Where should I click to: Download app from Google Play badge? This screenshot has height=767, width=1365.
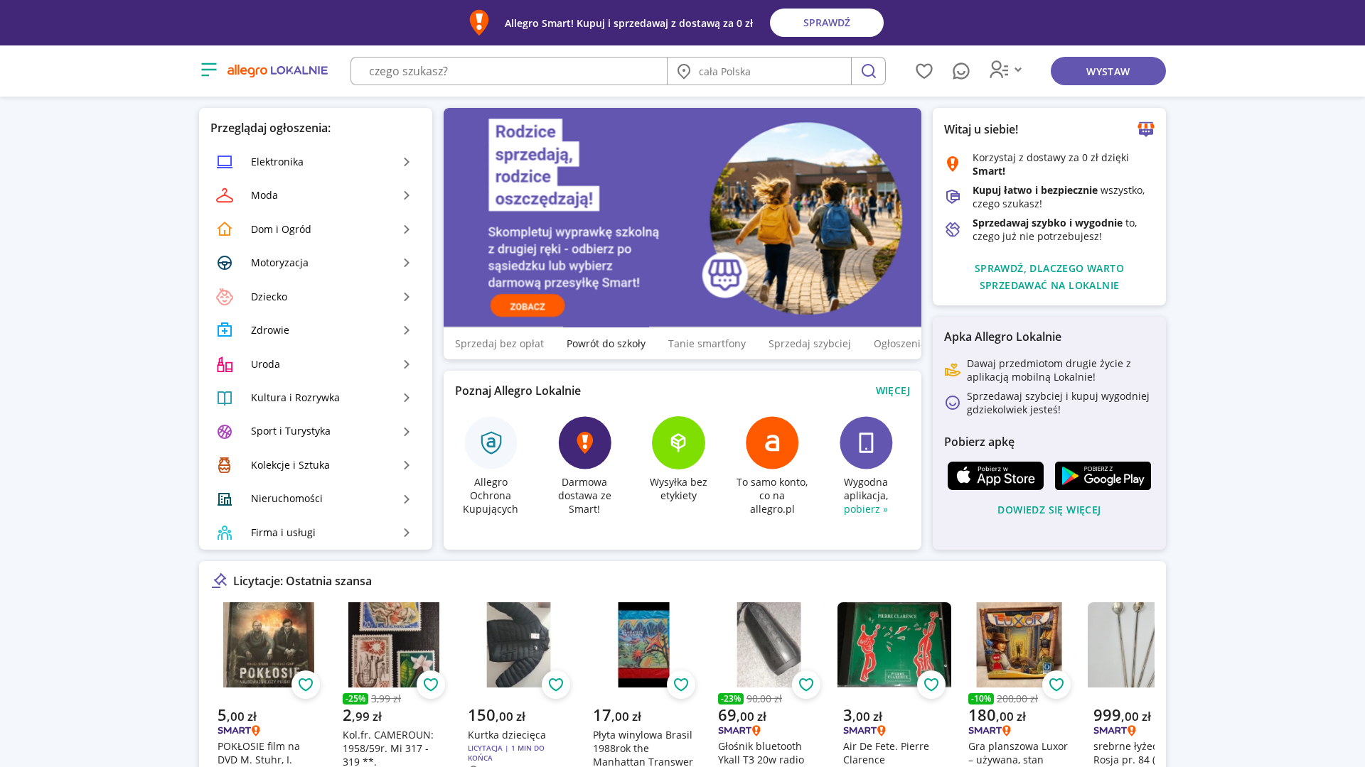click(1103, 476)
